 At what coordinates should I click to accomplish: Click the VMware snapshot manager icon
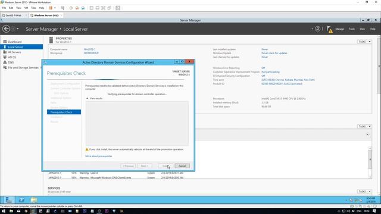pyautogui.click(x=83, y=8)
